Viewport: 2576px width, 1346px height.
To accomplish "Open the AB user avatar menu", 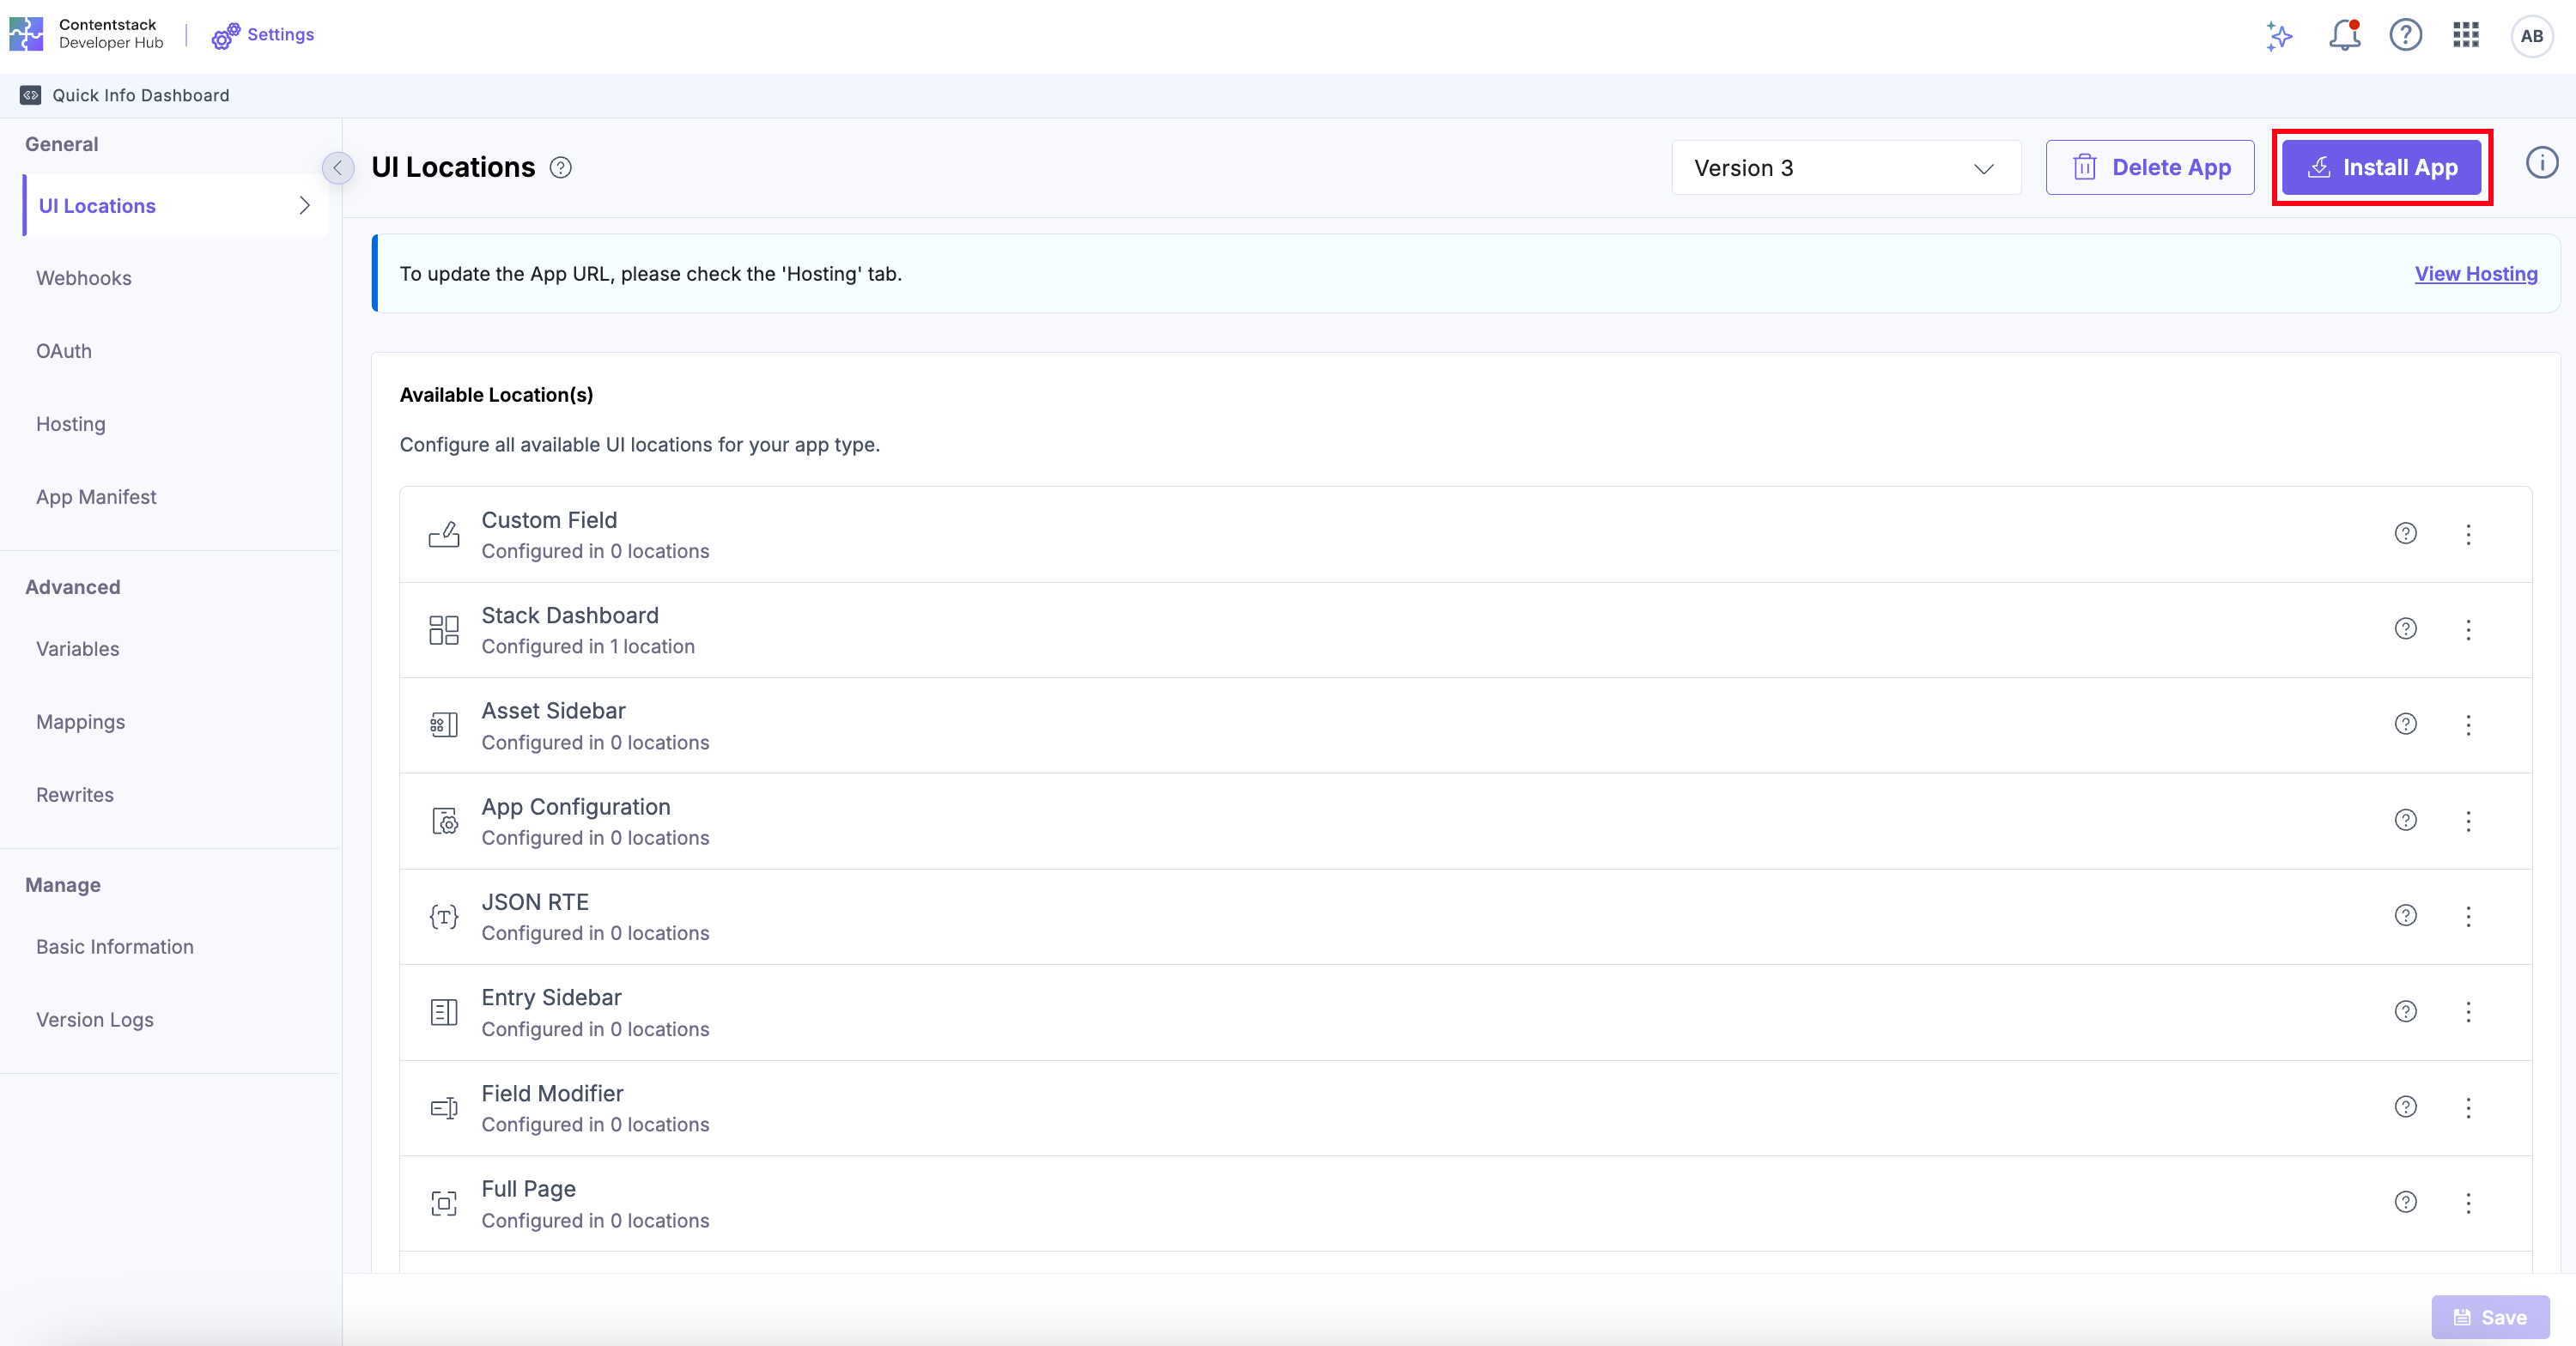I will 2531,36.
